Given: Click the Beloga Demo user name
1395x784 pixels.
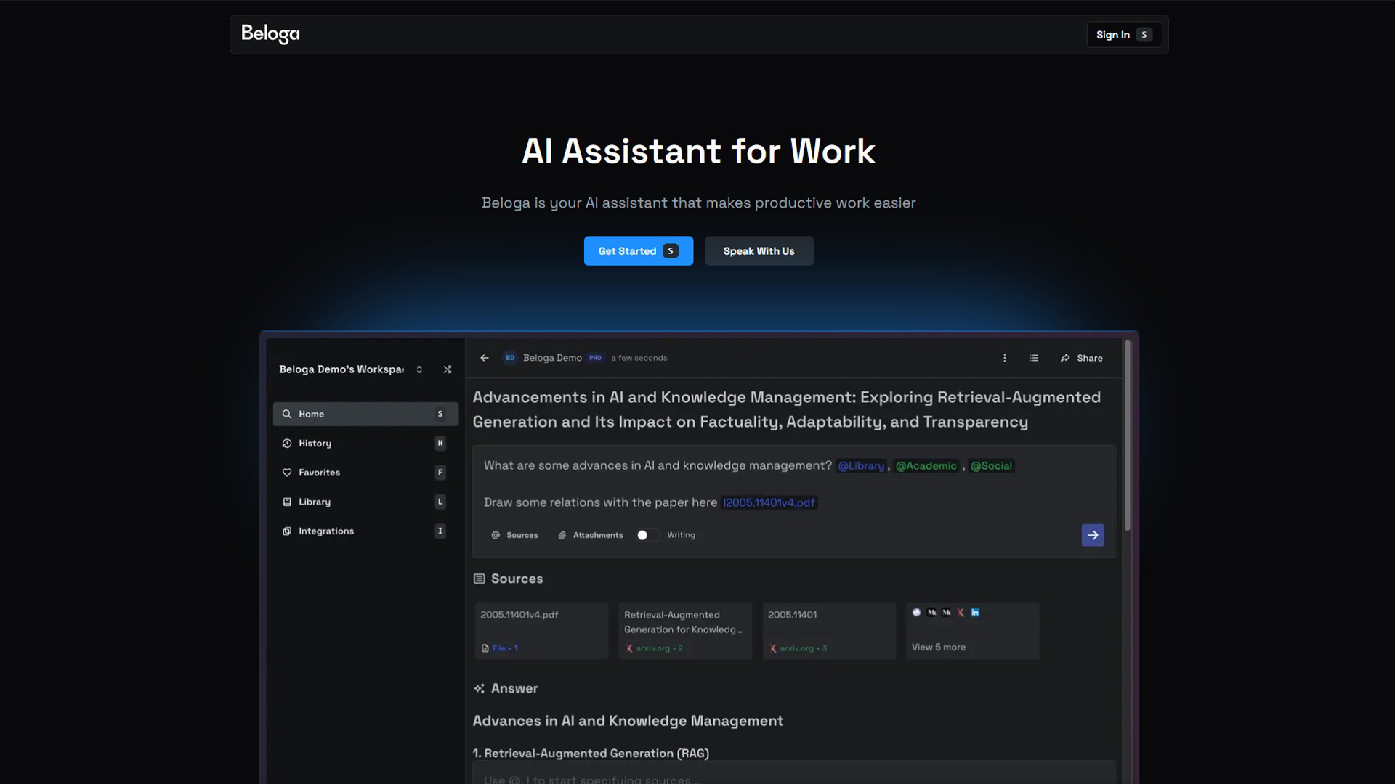Looking at the screenshot, I should pyautogui.click(x=552, y=358).
